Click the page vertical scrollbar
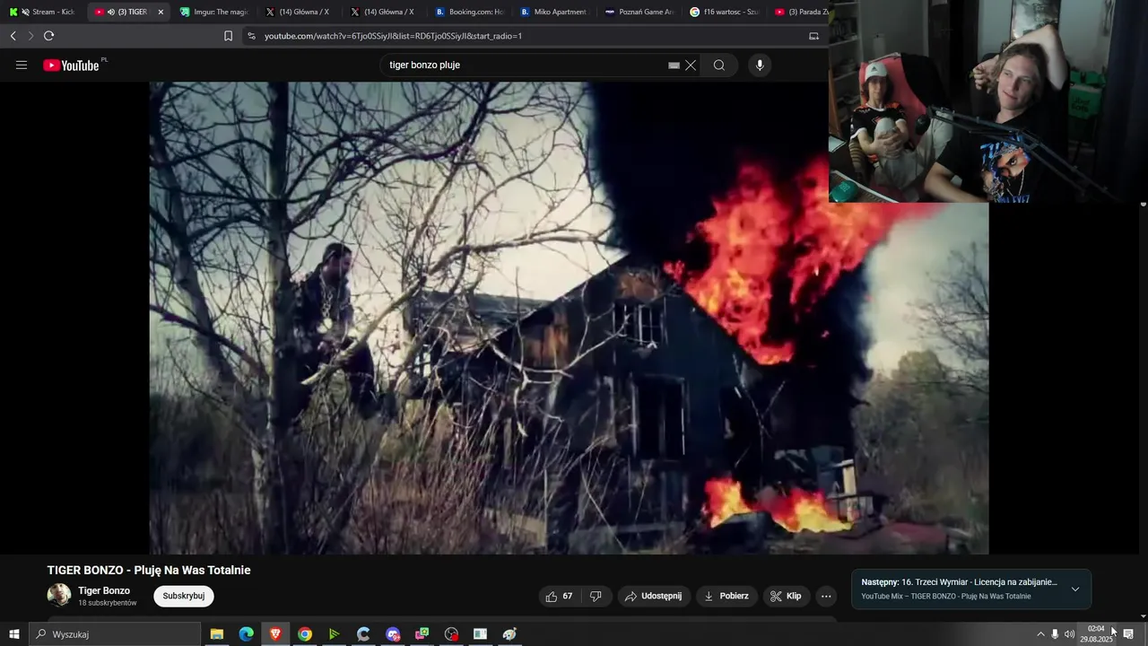The width and height of the screenshot is (1148, 646). 1143,408
